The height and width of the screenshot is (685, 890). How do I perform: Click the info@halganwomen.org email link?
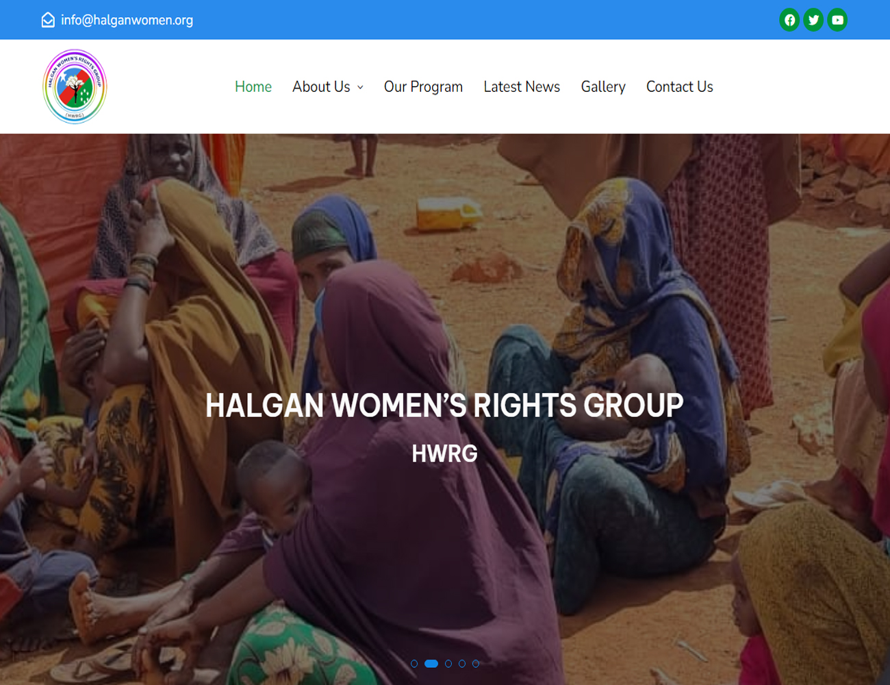127,20
